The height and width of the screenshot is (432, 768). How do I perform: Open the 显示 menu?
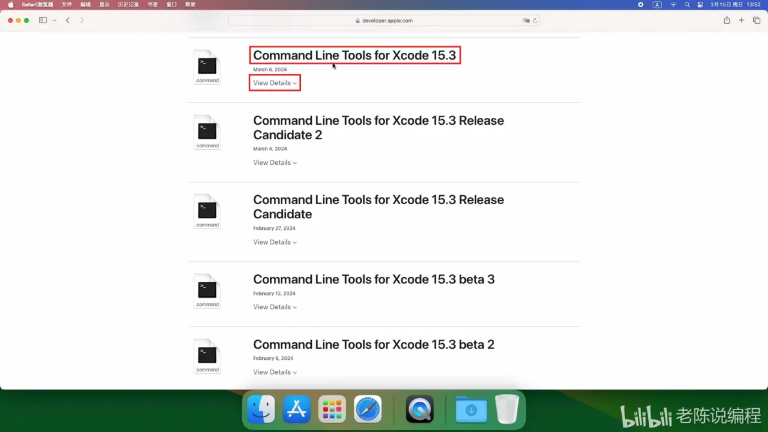click(x=104, y=5)
